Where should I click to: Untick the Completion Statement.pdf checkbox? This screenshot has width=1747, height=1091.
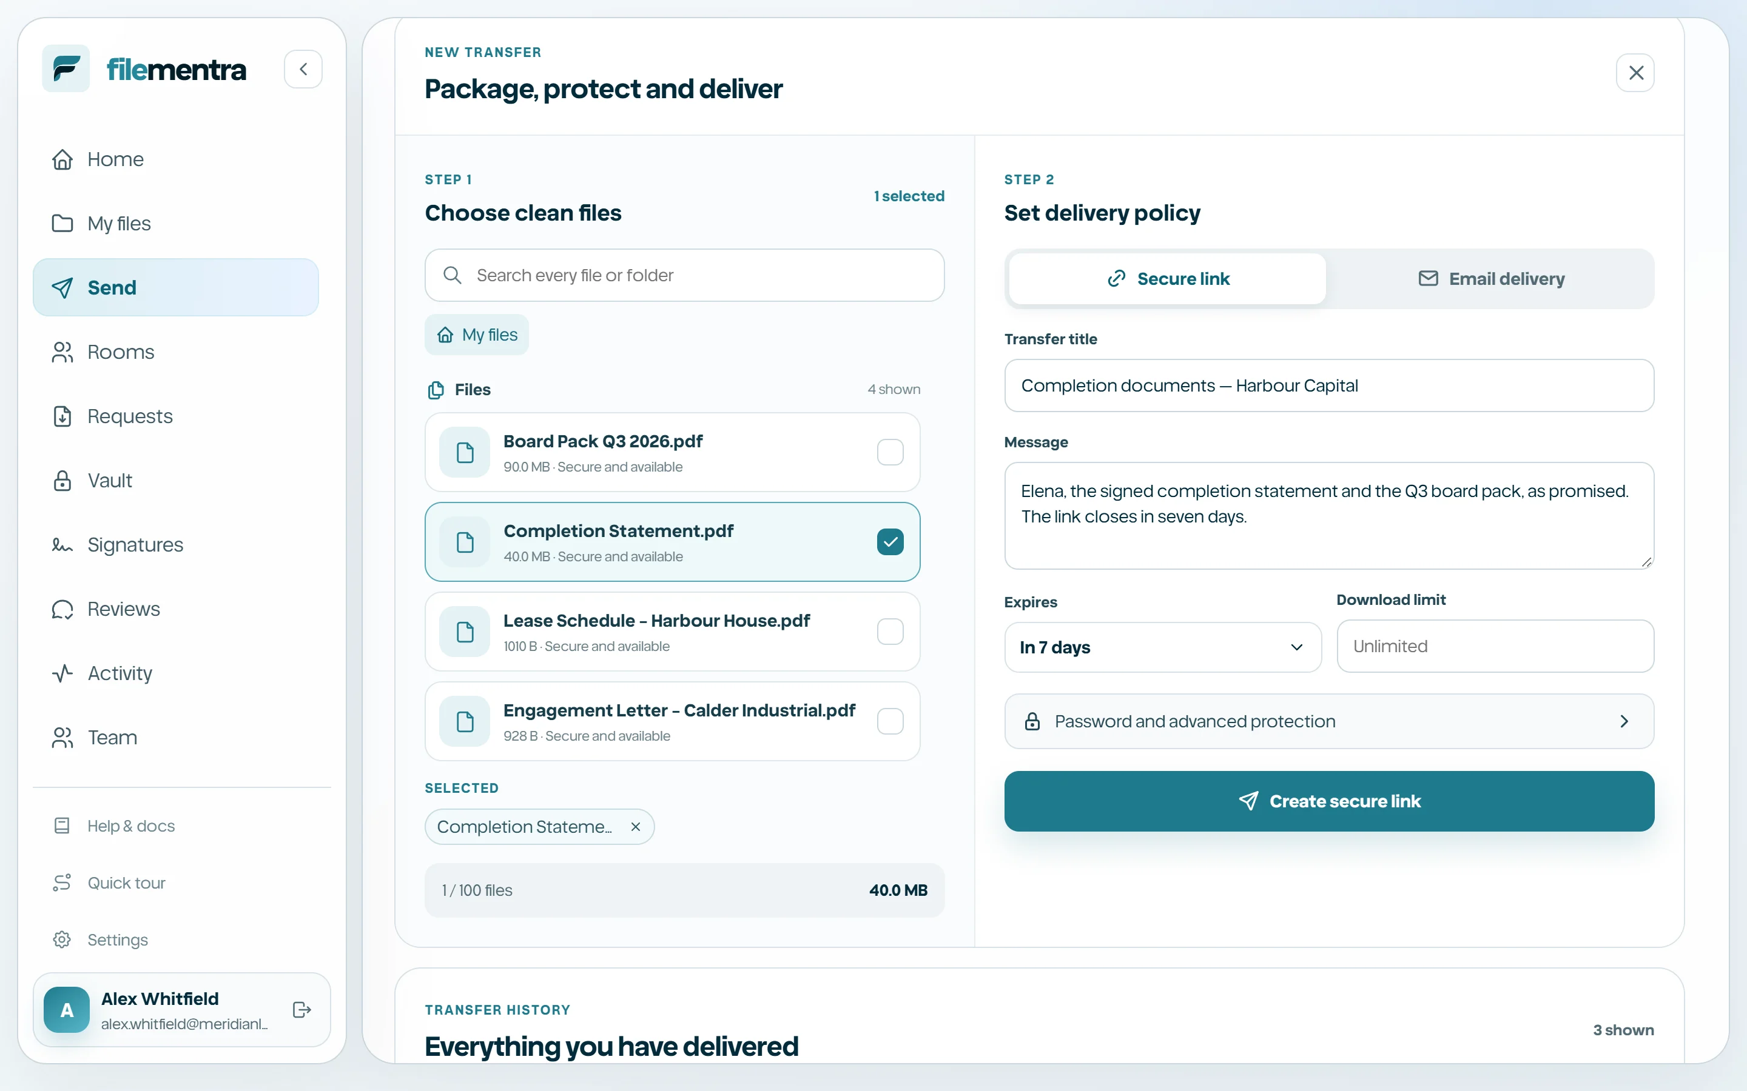click(890, 542)
